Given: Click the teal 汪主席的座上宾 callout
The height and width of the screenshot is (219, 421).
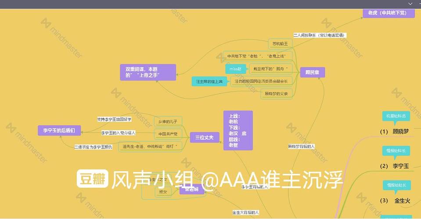Looking at the screenshot, I should tap(209, 81).
